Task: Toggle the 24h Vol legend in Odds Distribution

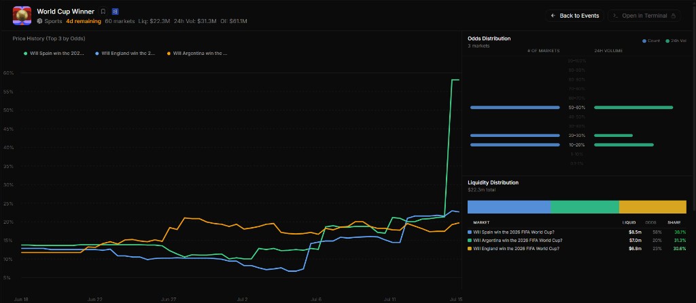Action: coord(676,41)
